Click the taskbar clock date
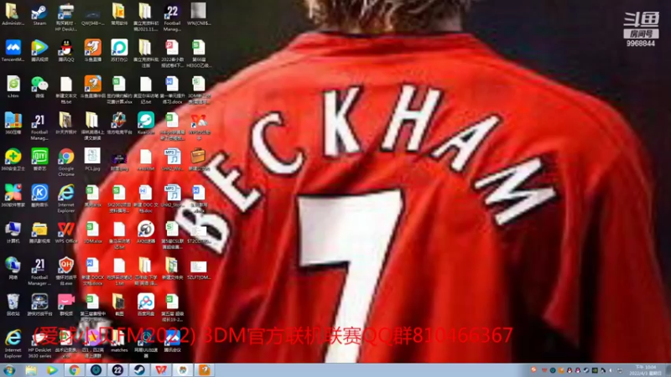The width and height of the screenshot is (671, 377). coord(645,370)
